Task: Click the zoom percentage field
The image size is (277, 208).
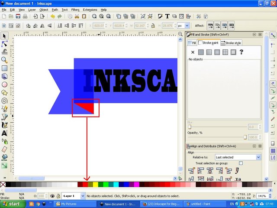Action: tap(263, 196)
